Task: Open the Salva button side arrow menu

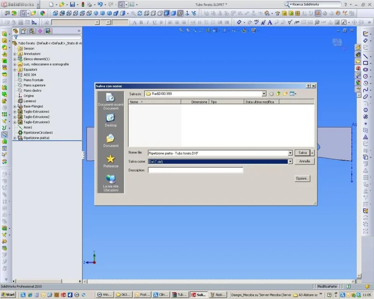Action: (312, 153)
